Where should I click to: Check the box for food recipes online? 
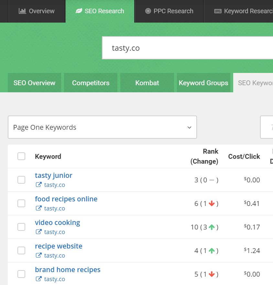21,203
